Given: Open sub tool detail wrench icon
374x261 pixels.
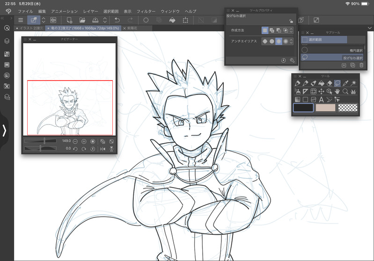Looking at the screenshot, I should (292, 60).
